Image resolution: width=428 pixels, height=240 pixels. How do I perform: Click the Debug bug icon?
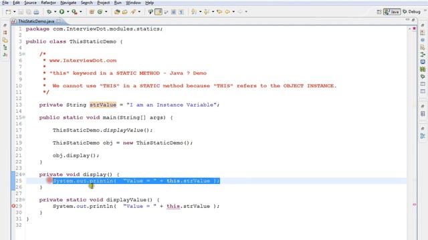[49, 12]
